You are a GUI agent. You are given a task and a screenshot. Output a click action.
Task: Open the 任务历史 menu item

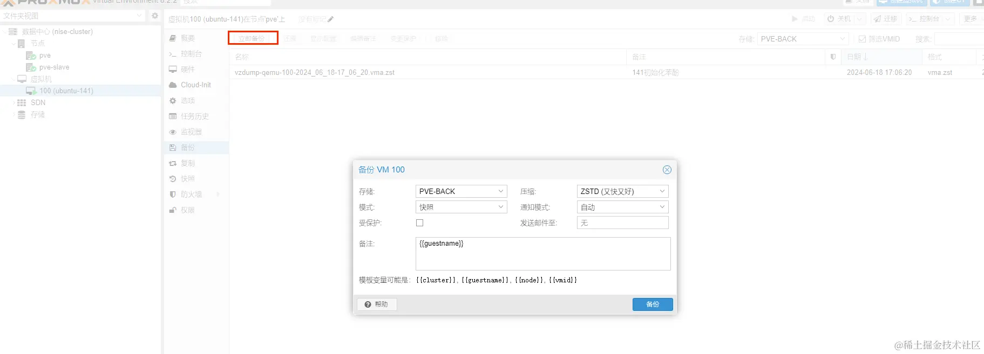[x=196, y=116]
